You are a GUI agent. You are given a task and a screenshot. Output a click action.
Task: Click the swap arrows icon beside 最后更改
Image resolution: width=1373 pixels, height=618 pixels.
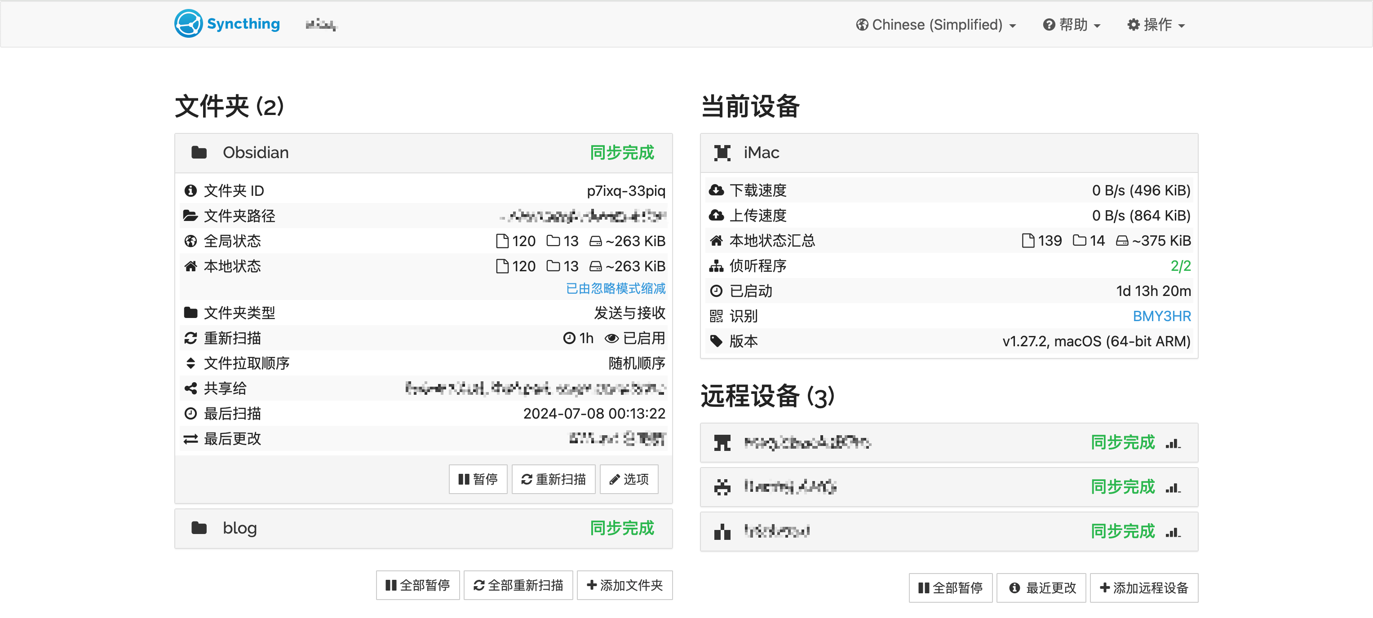(190, 439)
